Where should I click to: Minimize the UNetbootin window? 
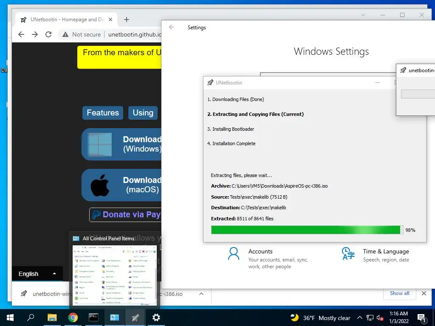tap(378, 83)
